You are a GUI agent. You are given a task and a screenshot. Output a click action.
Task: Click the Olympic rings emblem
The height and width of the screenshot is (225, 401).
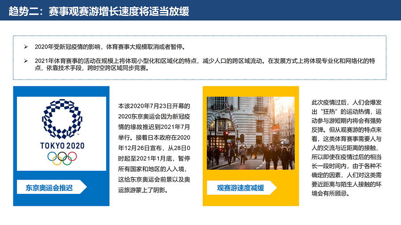coord(62,158)
